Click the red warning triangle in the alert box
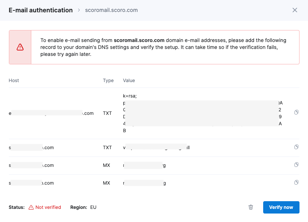Viewport: 308px width, 222px height. pos(20,47)
